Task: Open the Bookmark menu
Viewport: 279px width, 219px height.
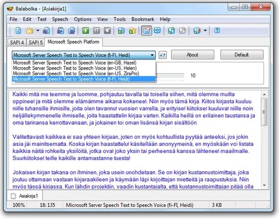Action: pos(143,19)
